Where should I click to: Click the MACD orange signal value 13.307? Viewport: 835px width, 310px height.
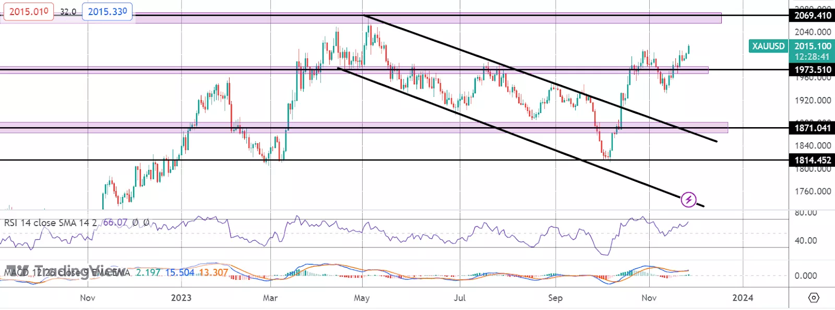(213, 272)
